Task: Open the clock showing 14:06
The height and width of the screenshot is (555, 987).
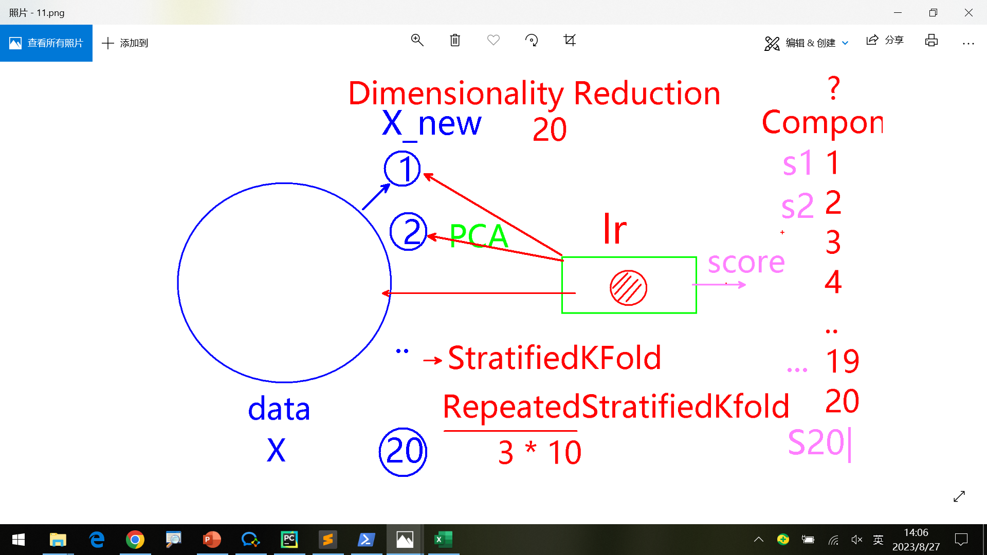Action: [x=916, y=540]
